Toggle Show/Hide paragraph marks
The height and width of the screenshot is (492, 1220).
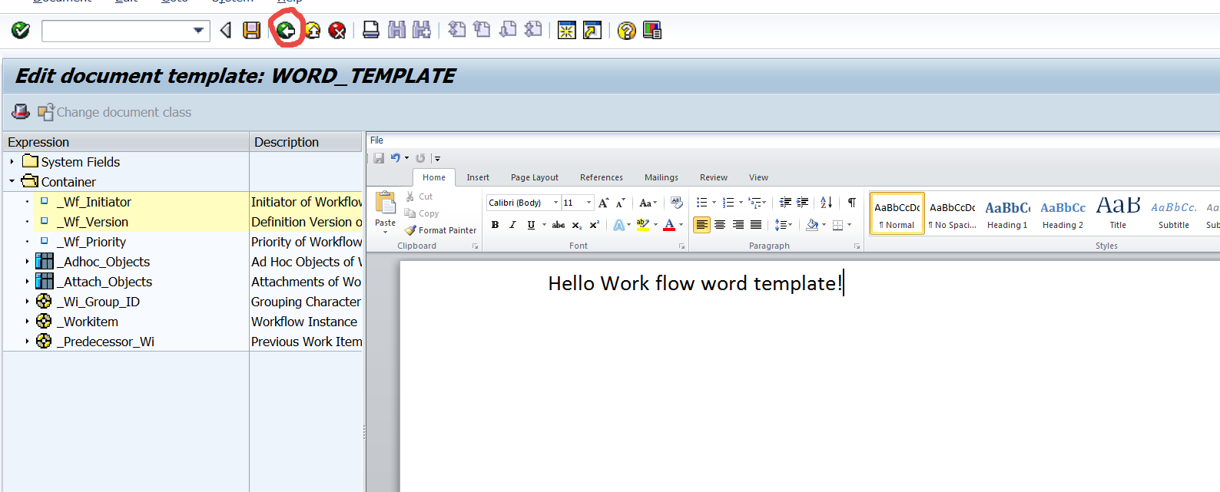[x=852, y=203]
